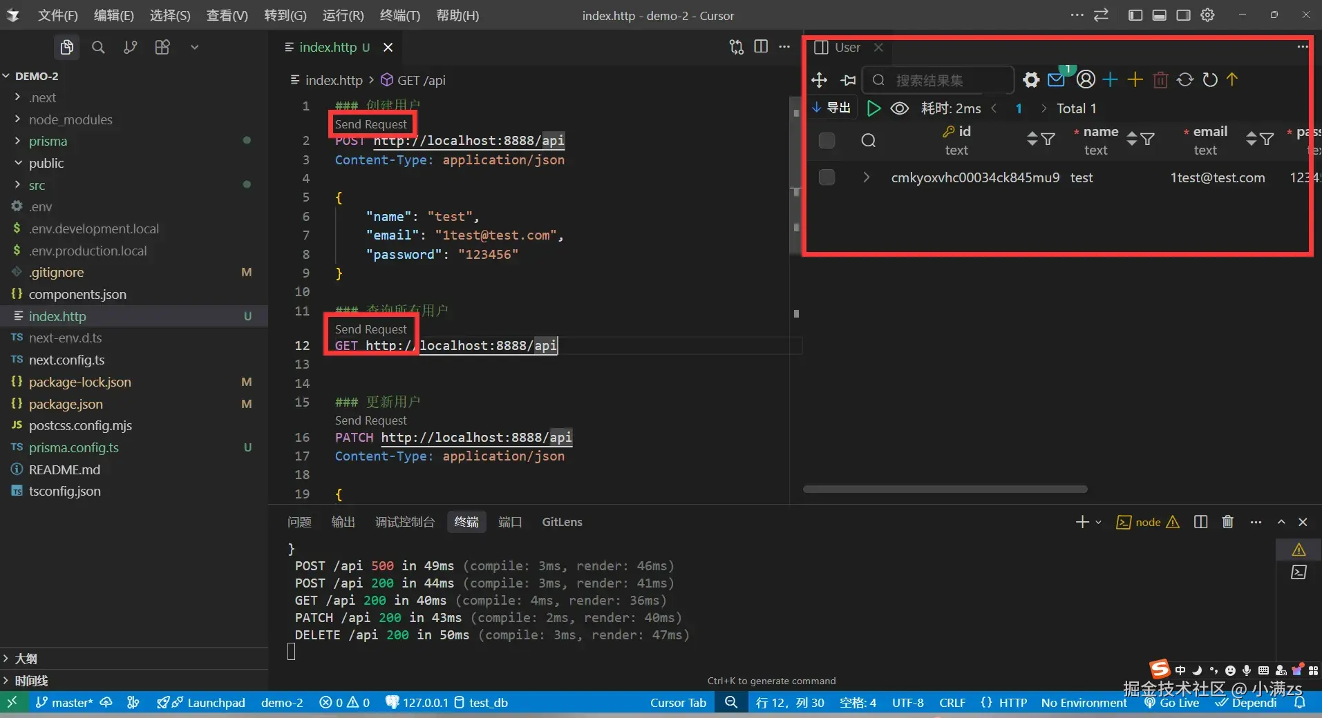Kill the node terminal with trash icon

coord(1227,522)
